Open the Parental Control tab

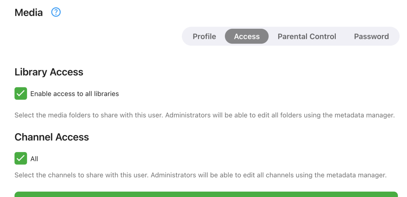click(307, 37)
